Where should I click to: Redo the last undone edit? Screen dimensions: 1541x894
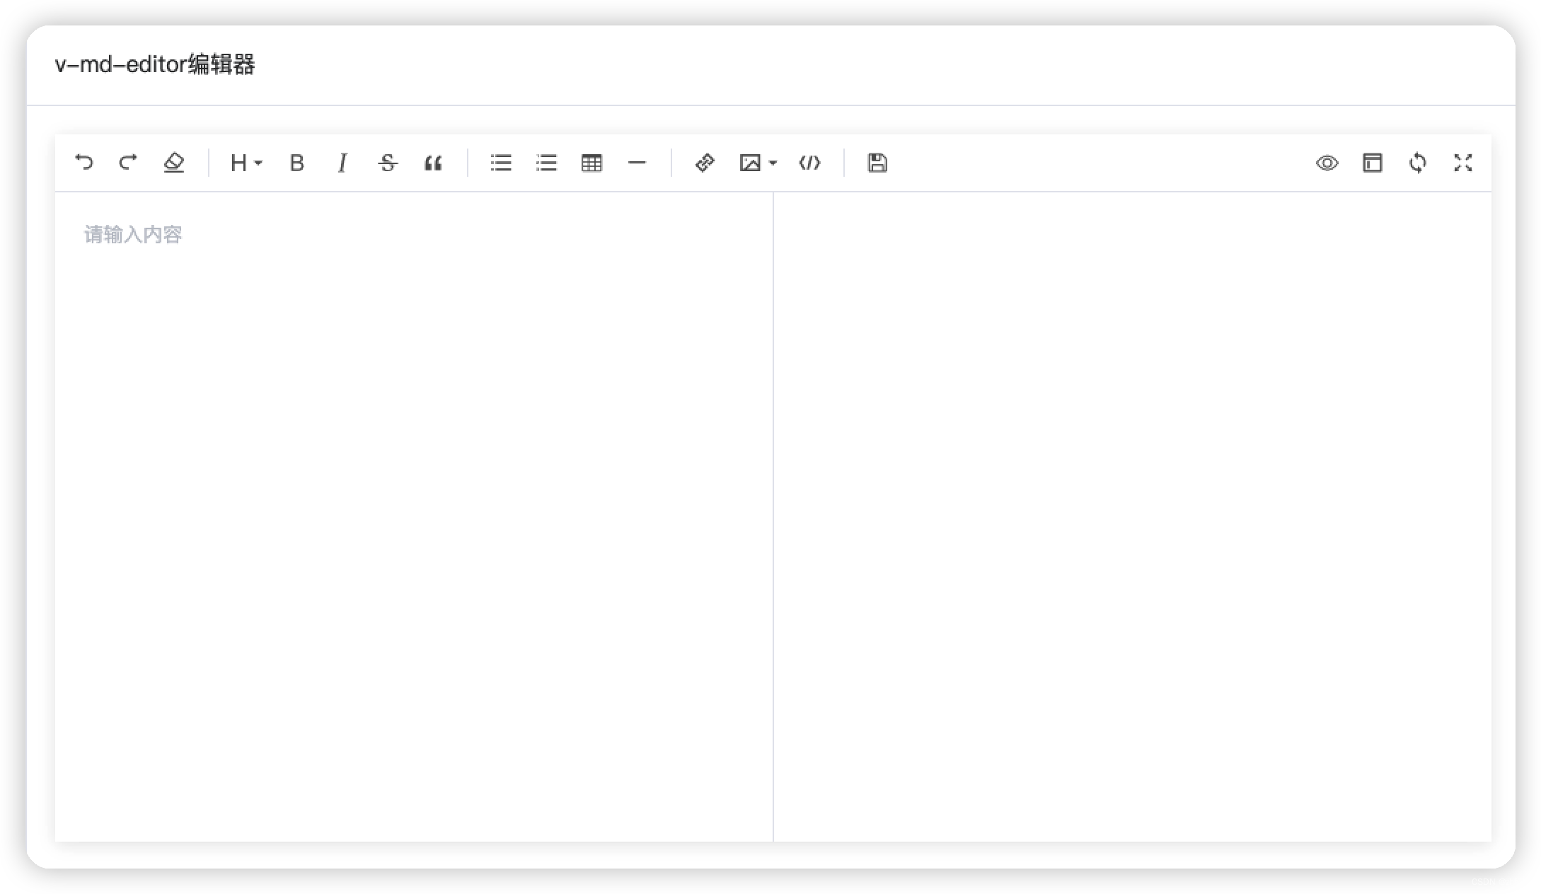(128, 163)
